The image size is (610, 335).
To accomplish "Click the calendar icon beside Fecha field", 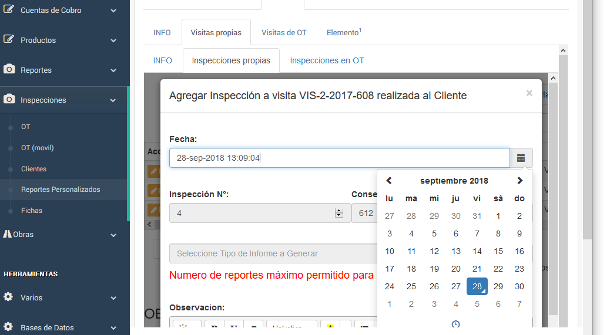I will (521, 158).
